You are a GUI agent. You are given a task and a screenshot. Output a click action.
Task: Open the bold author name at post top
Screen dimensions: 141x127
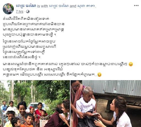(26, 6)
